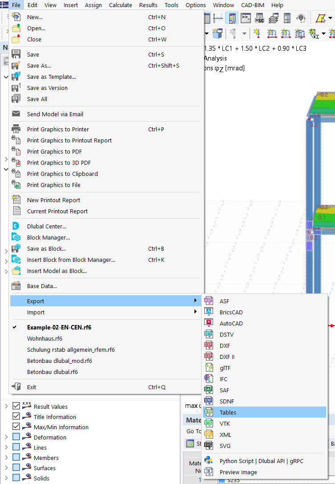Select Save as Template entry
The height and width of the screenshot is (484, 335).
click(x=52, y=77)
